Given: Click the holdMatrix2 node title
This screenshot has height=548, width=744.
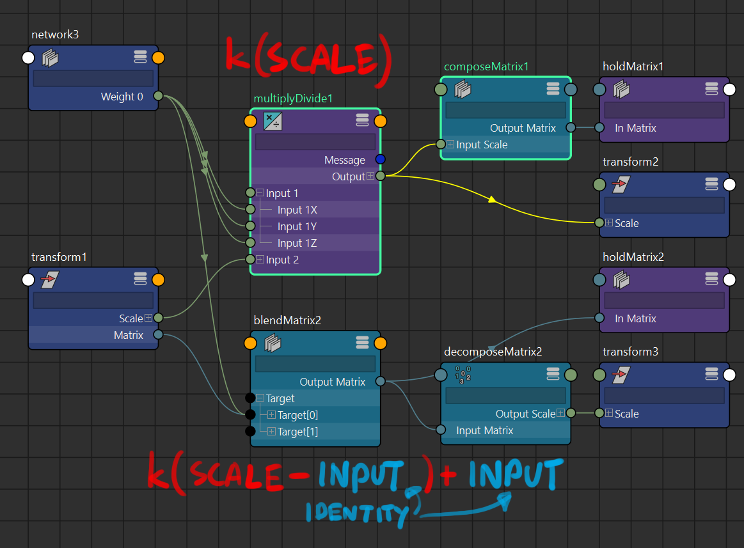Looking at the screenshot, I should coord(633,257).
